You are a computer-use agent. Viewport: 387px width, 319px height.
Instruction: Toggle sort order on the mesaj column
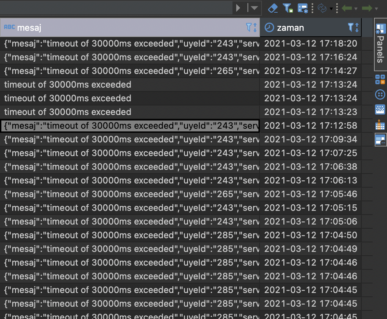[255, 27]
